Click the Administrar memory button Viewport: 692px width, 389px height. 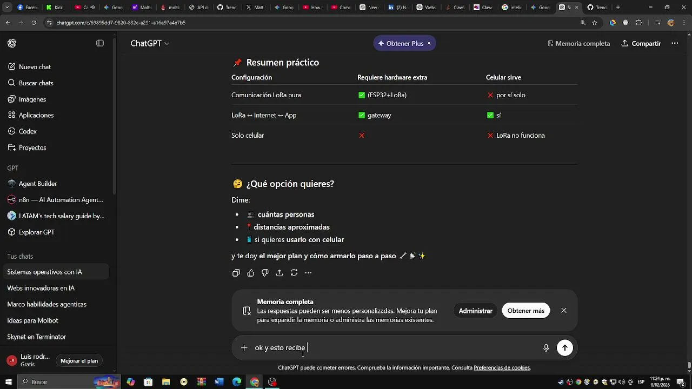(476, 311)
